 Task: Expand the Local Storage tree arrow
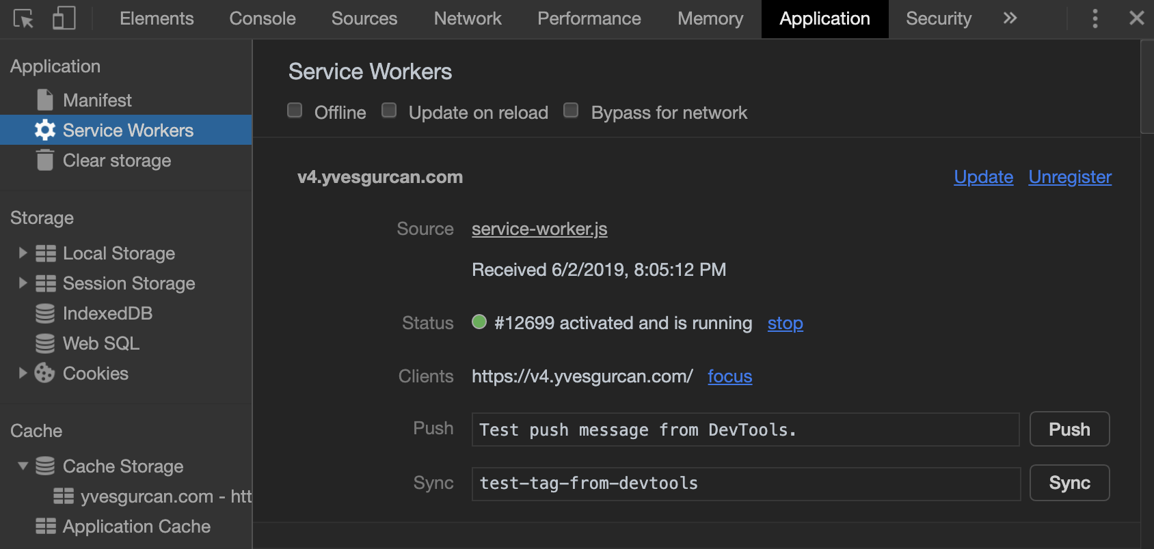tap(23, 253)
